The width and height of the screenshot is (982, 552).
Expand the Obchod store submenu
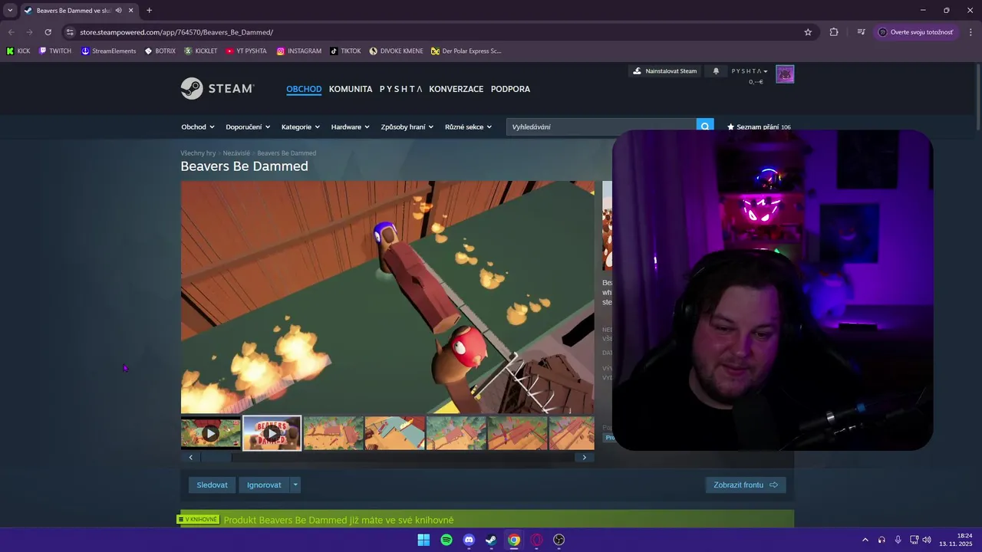point(198,127)
